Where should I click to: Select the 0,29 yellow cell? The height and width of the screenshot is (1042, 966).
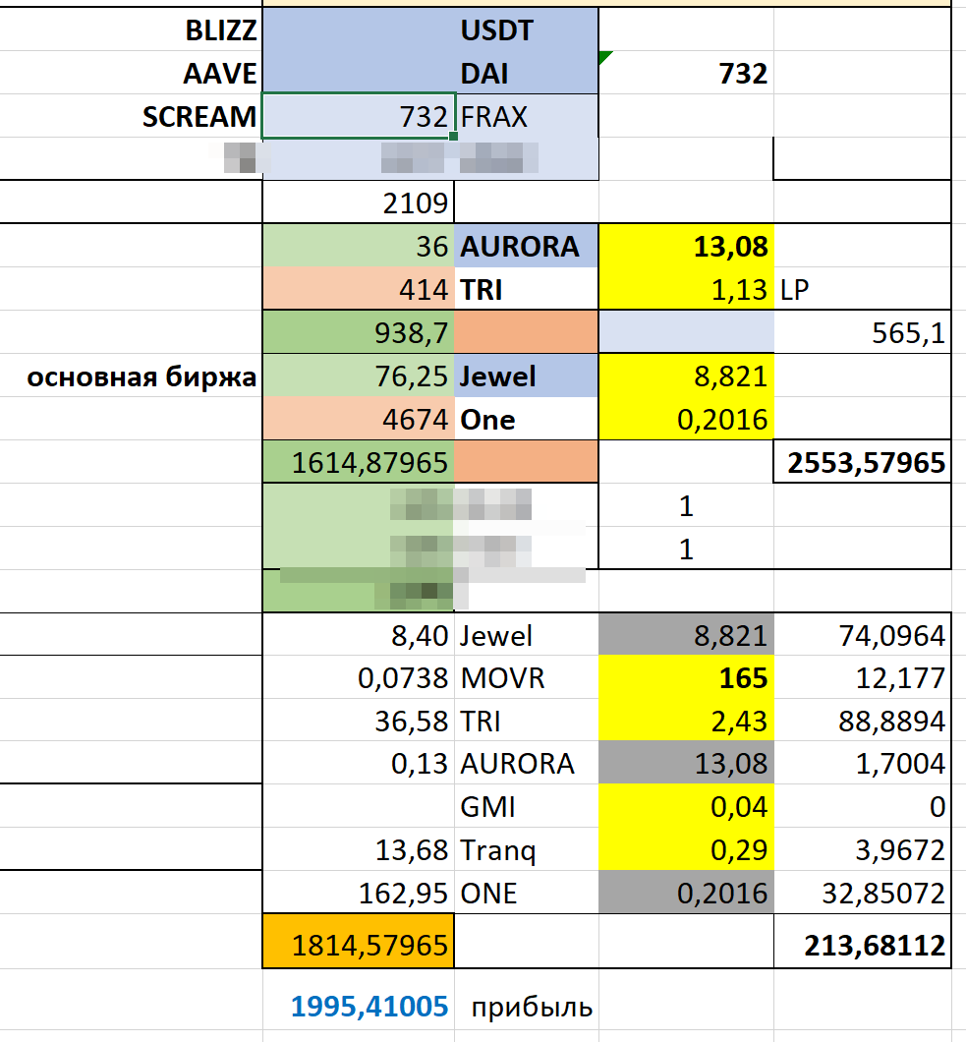pos(686,849)
